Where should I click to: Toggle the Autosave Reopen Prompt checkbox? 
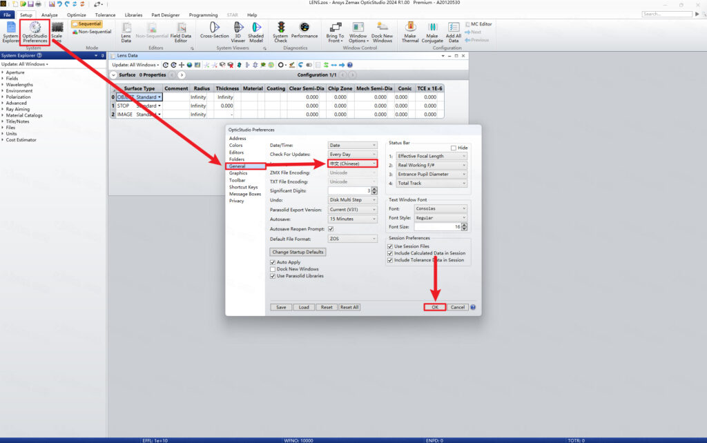(331, 229)
